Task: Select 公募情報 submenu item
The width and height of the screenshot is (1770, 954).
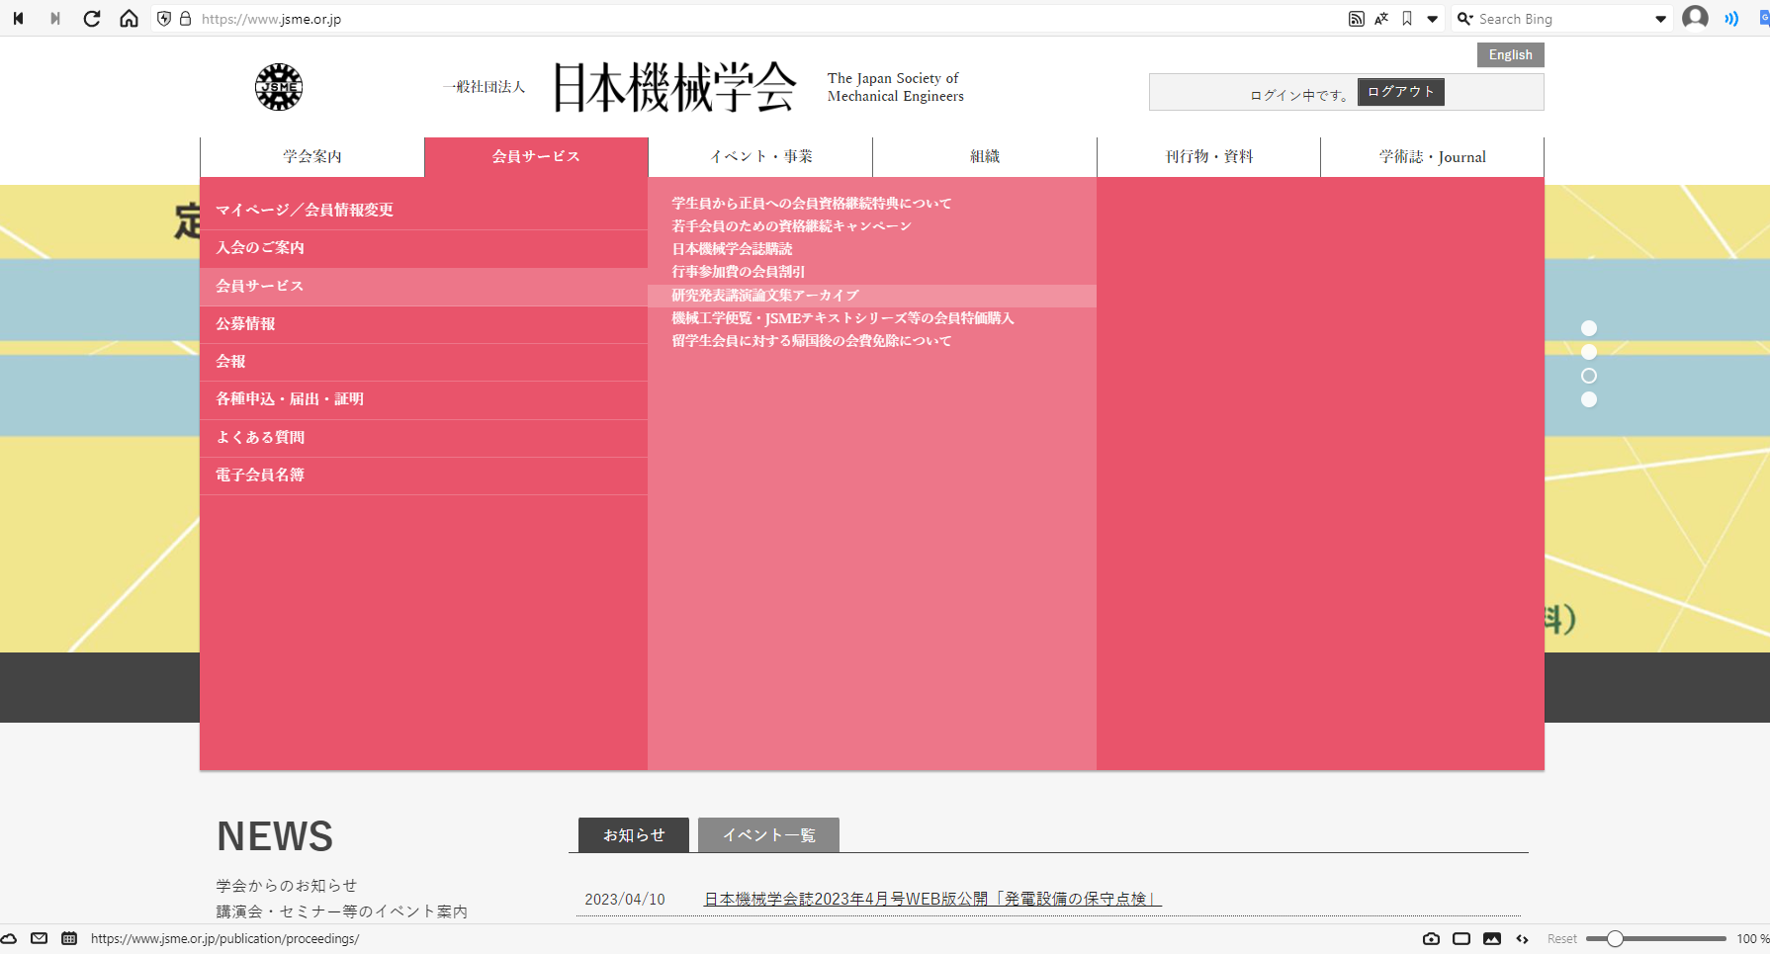Action: pos(423,324)
